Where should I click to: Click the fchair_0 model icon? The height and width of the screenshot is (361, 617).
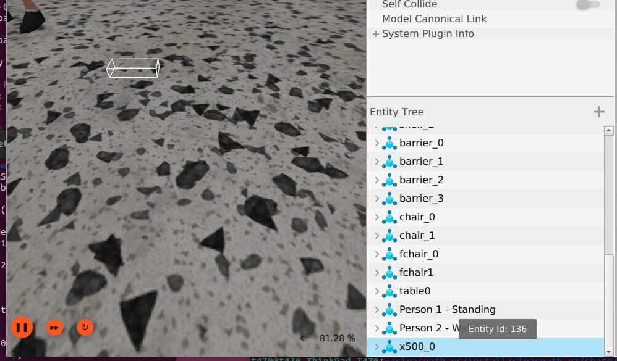point(389,254)
